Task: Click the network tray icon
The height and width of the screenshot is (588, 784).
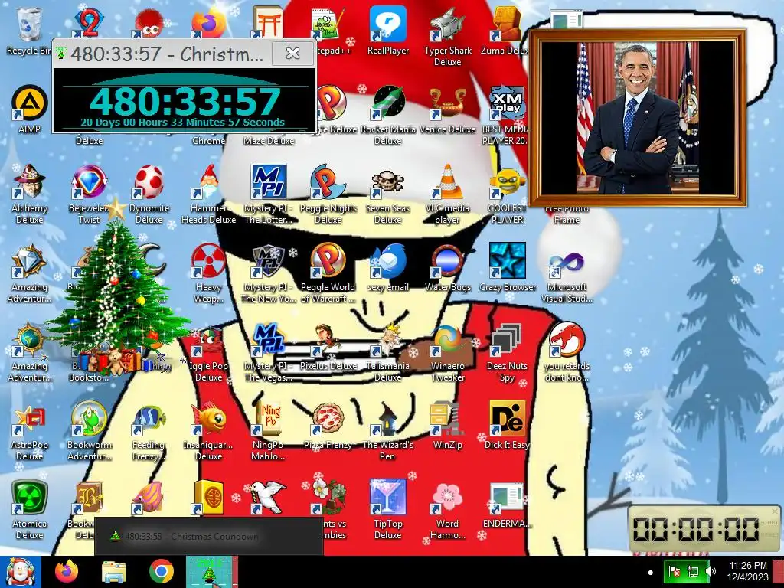Action: 692,571
